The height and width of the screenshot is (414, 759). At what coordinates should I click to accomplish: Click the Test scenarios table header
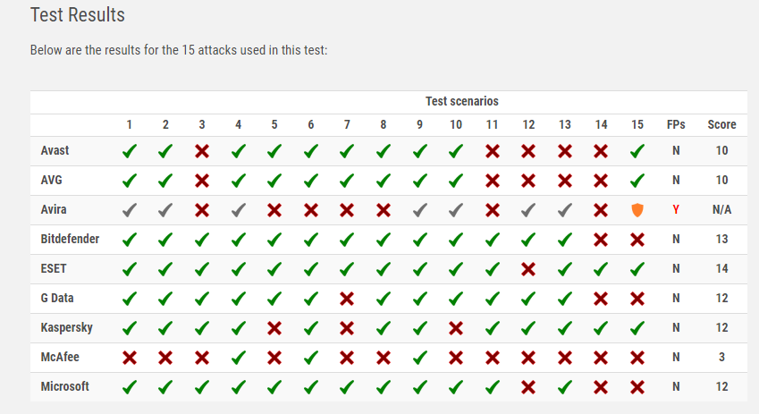click(x=461, y=101)
